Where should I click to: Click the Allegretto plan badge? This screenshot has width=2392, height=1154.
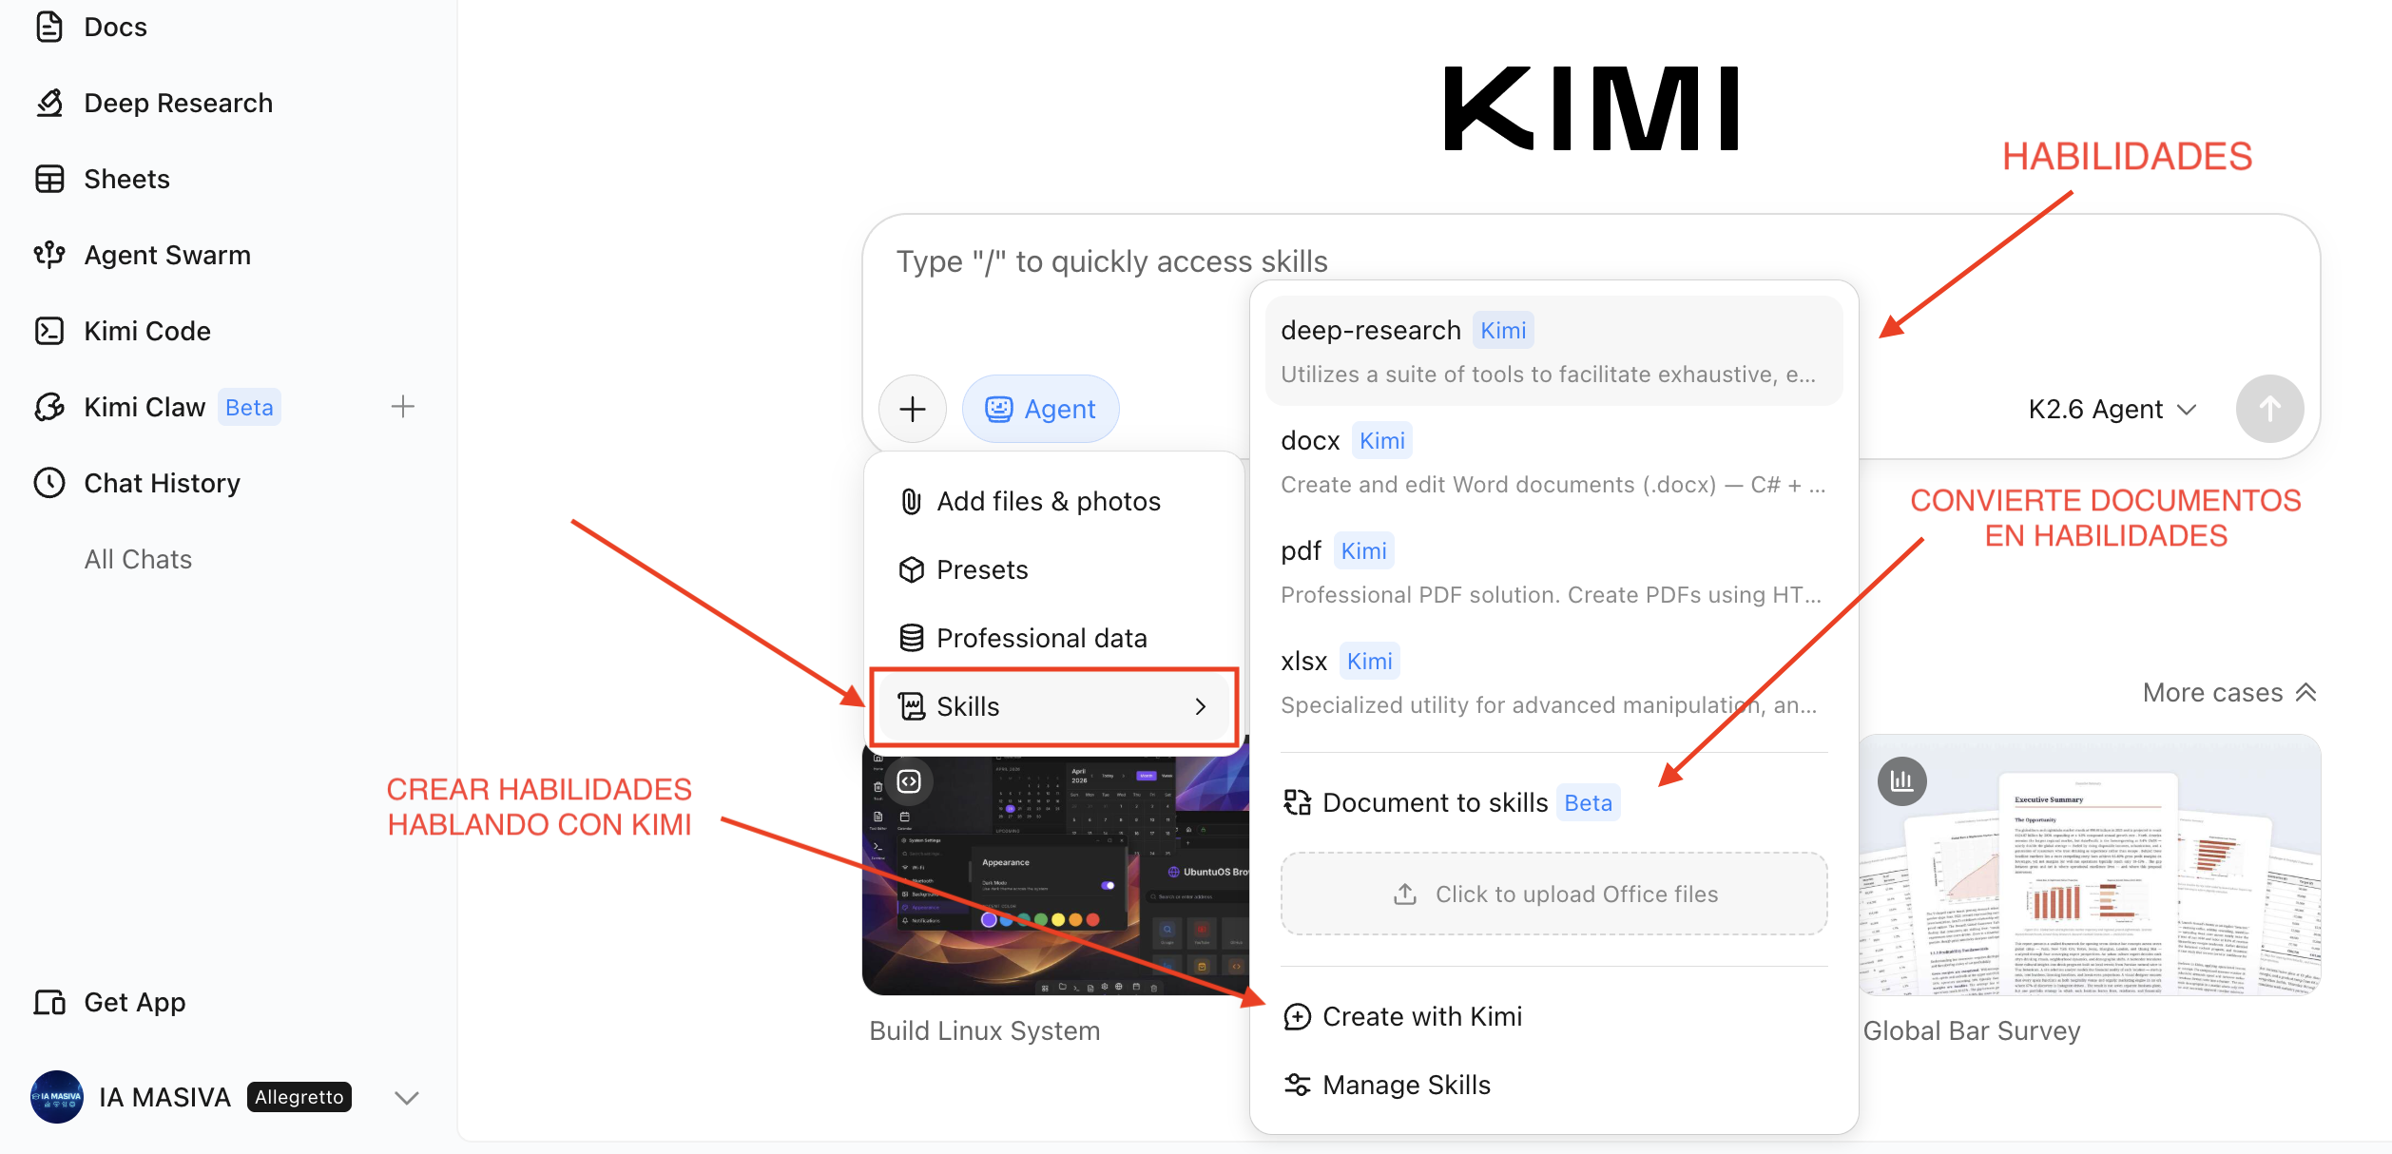(299, 1097)
